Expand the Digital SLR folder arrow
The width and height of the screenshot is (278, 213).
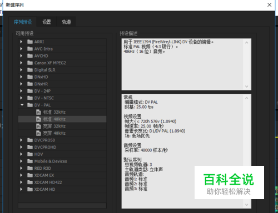click(x=21, y=70)
